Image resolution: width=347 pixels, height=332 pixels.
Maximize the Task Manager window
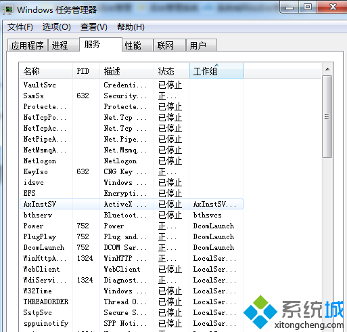[x=308, y=7]
